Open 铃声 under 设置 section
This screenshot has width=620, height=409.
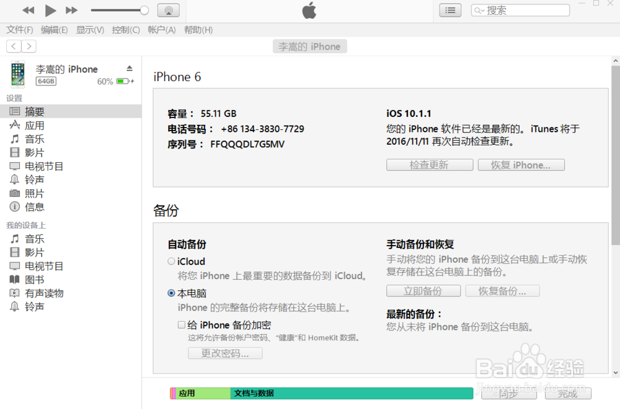click(x=71, y=179)
